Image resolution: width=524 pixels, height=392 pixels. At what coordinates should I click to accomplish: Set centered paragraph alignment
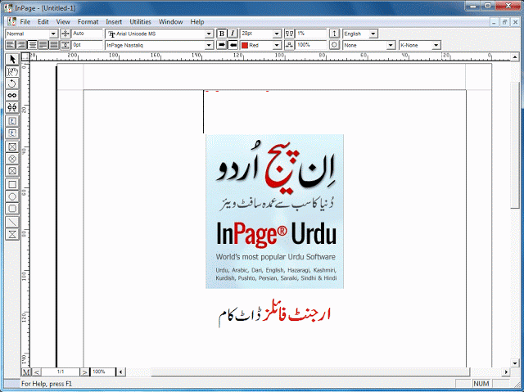coord(32,45)
